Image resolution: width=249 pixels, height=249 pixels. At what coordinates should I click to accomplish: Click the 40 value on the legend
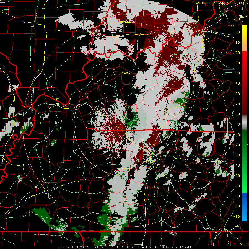[x=238, y=83]
